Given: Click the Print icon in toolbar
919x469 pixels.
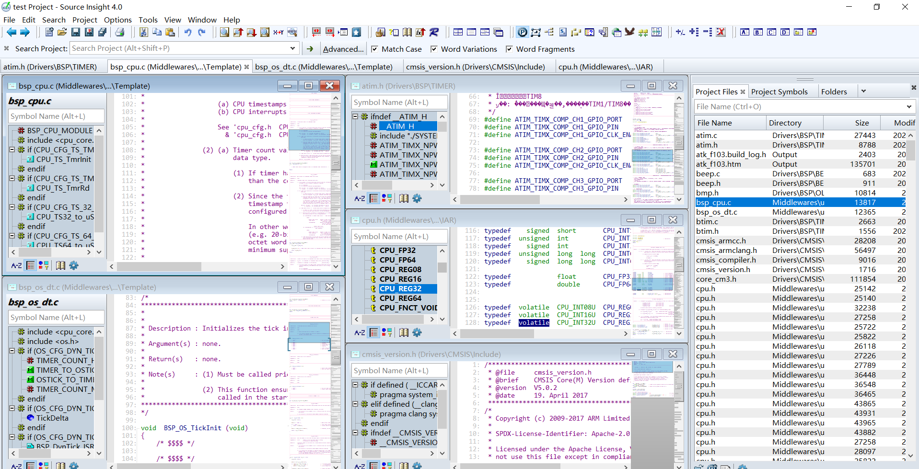Looking at the screenshot, I should (x=120, y=32).
